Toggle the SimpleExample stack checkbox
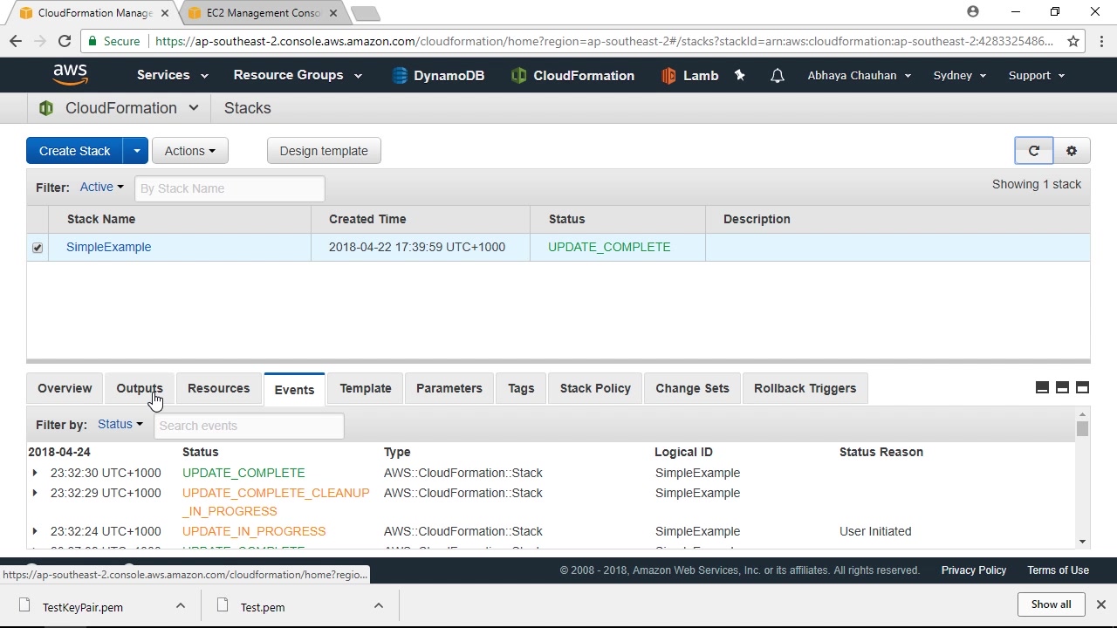 38,248
